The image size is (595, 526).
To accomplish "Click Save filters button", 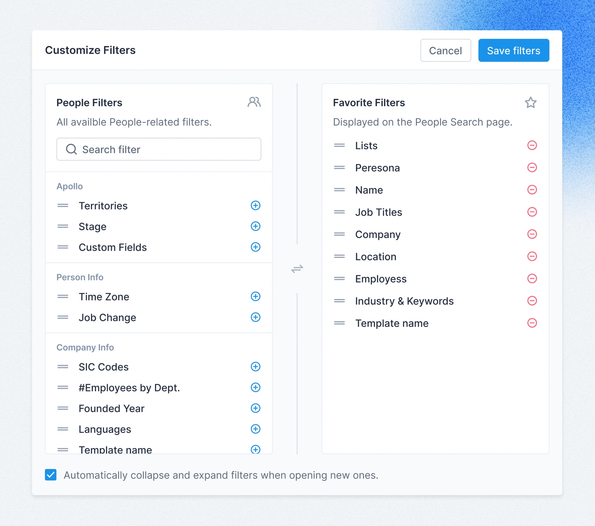I will tap(513, 50).
